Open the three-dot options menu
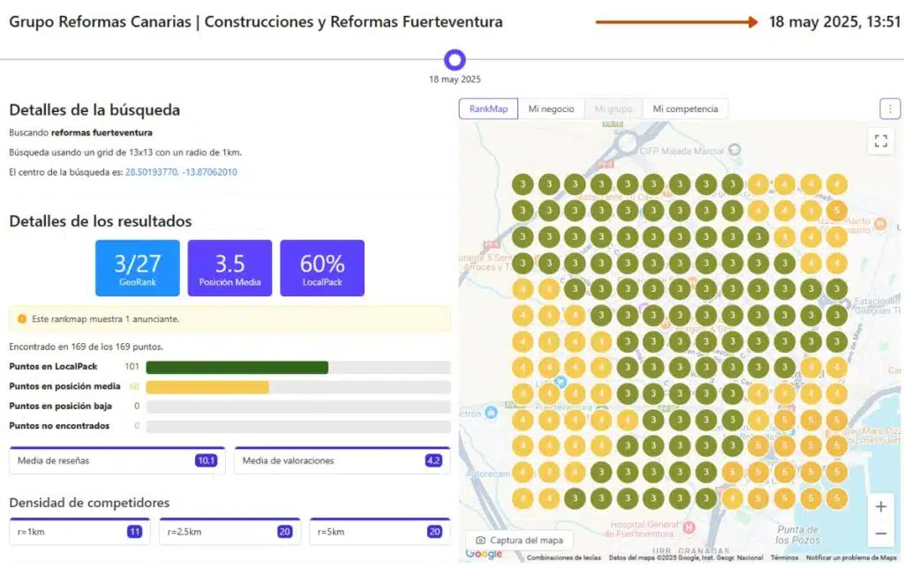Image resolution: width=904 pixels, height=568 pixels. [889, 108]
